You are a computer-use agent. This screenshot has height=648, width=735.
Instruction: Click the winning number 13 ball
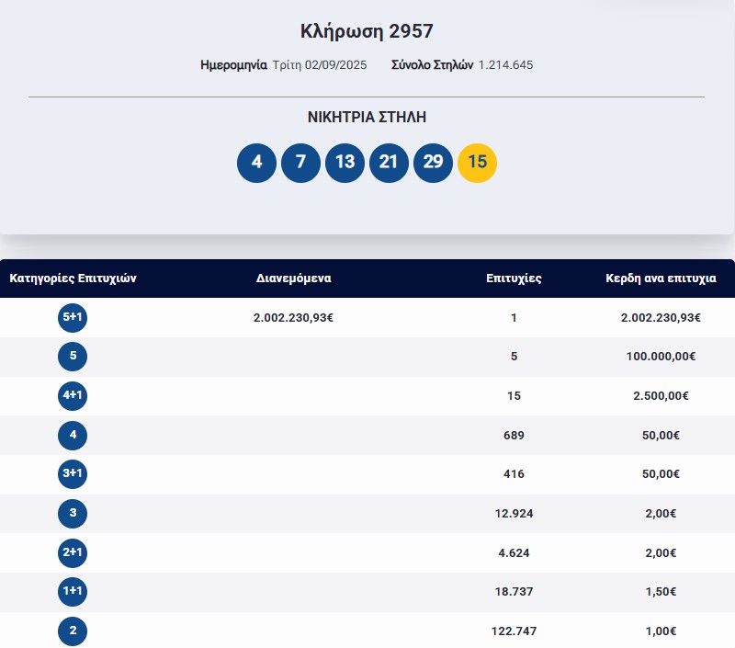point(345,163)
